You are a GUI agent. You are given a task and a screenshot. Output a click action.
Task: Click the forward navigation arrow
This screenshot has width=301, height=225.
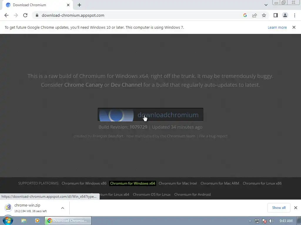16,15
